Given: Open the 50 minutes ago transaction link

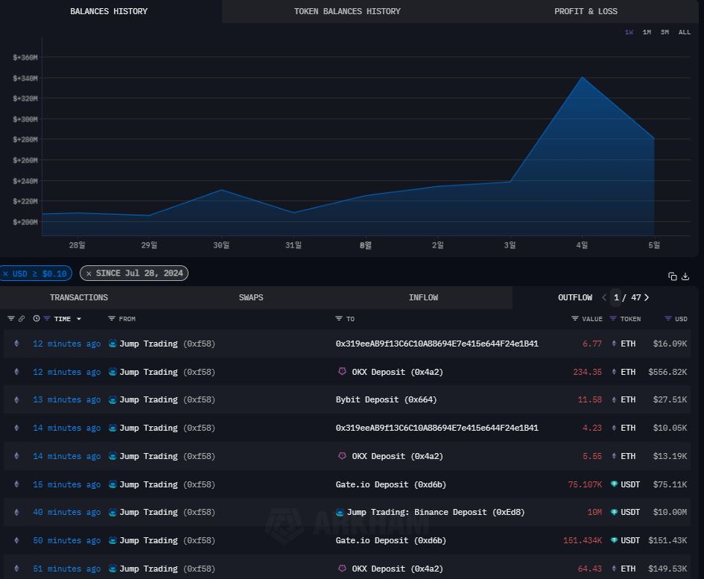Looking at the screenshot, I should [66, 540].
